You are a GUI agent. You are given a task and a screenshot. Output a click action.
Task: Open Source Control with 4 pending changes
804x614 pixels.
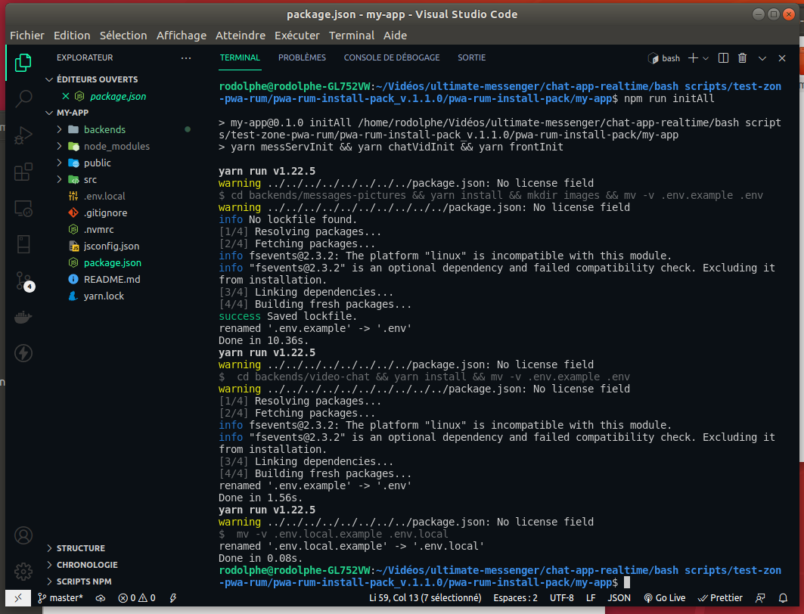pos(23,281)
